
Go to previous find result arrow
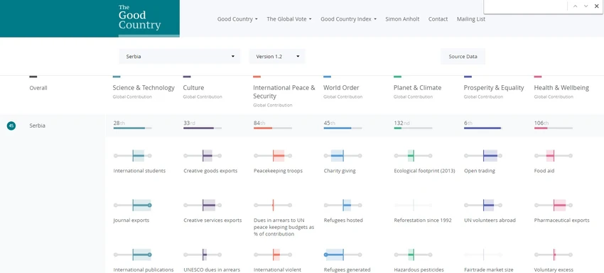tap(575, 6)
